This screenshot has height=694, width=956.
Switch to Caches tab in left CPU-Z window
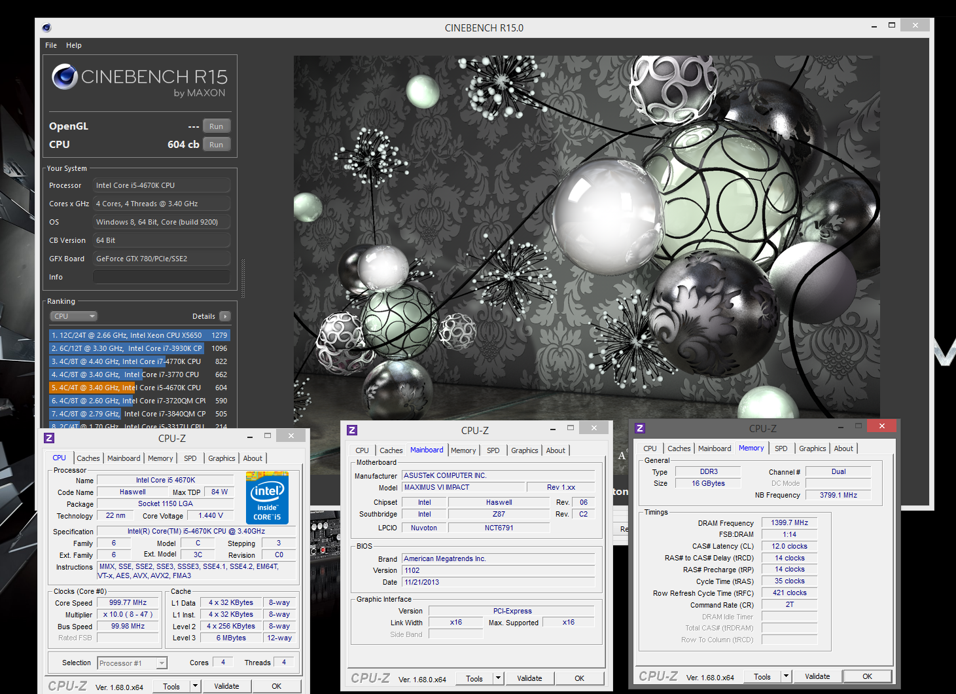[88, 458]
